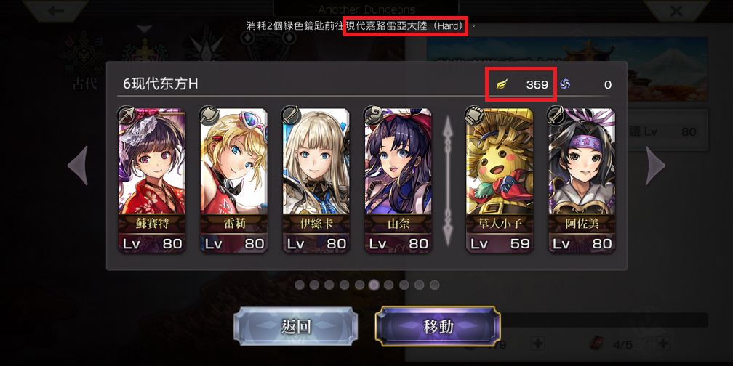Click the blue swirl icon beside 0
733x366 pixels.
click(565, 84)
